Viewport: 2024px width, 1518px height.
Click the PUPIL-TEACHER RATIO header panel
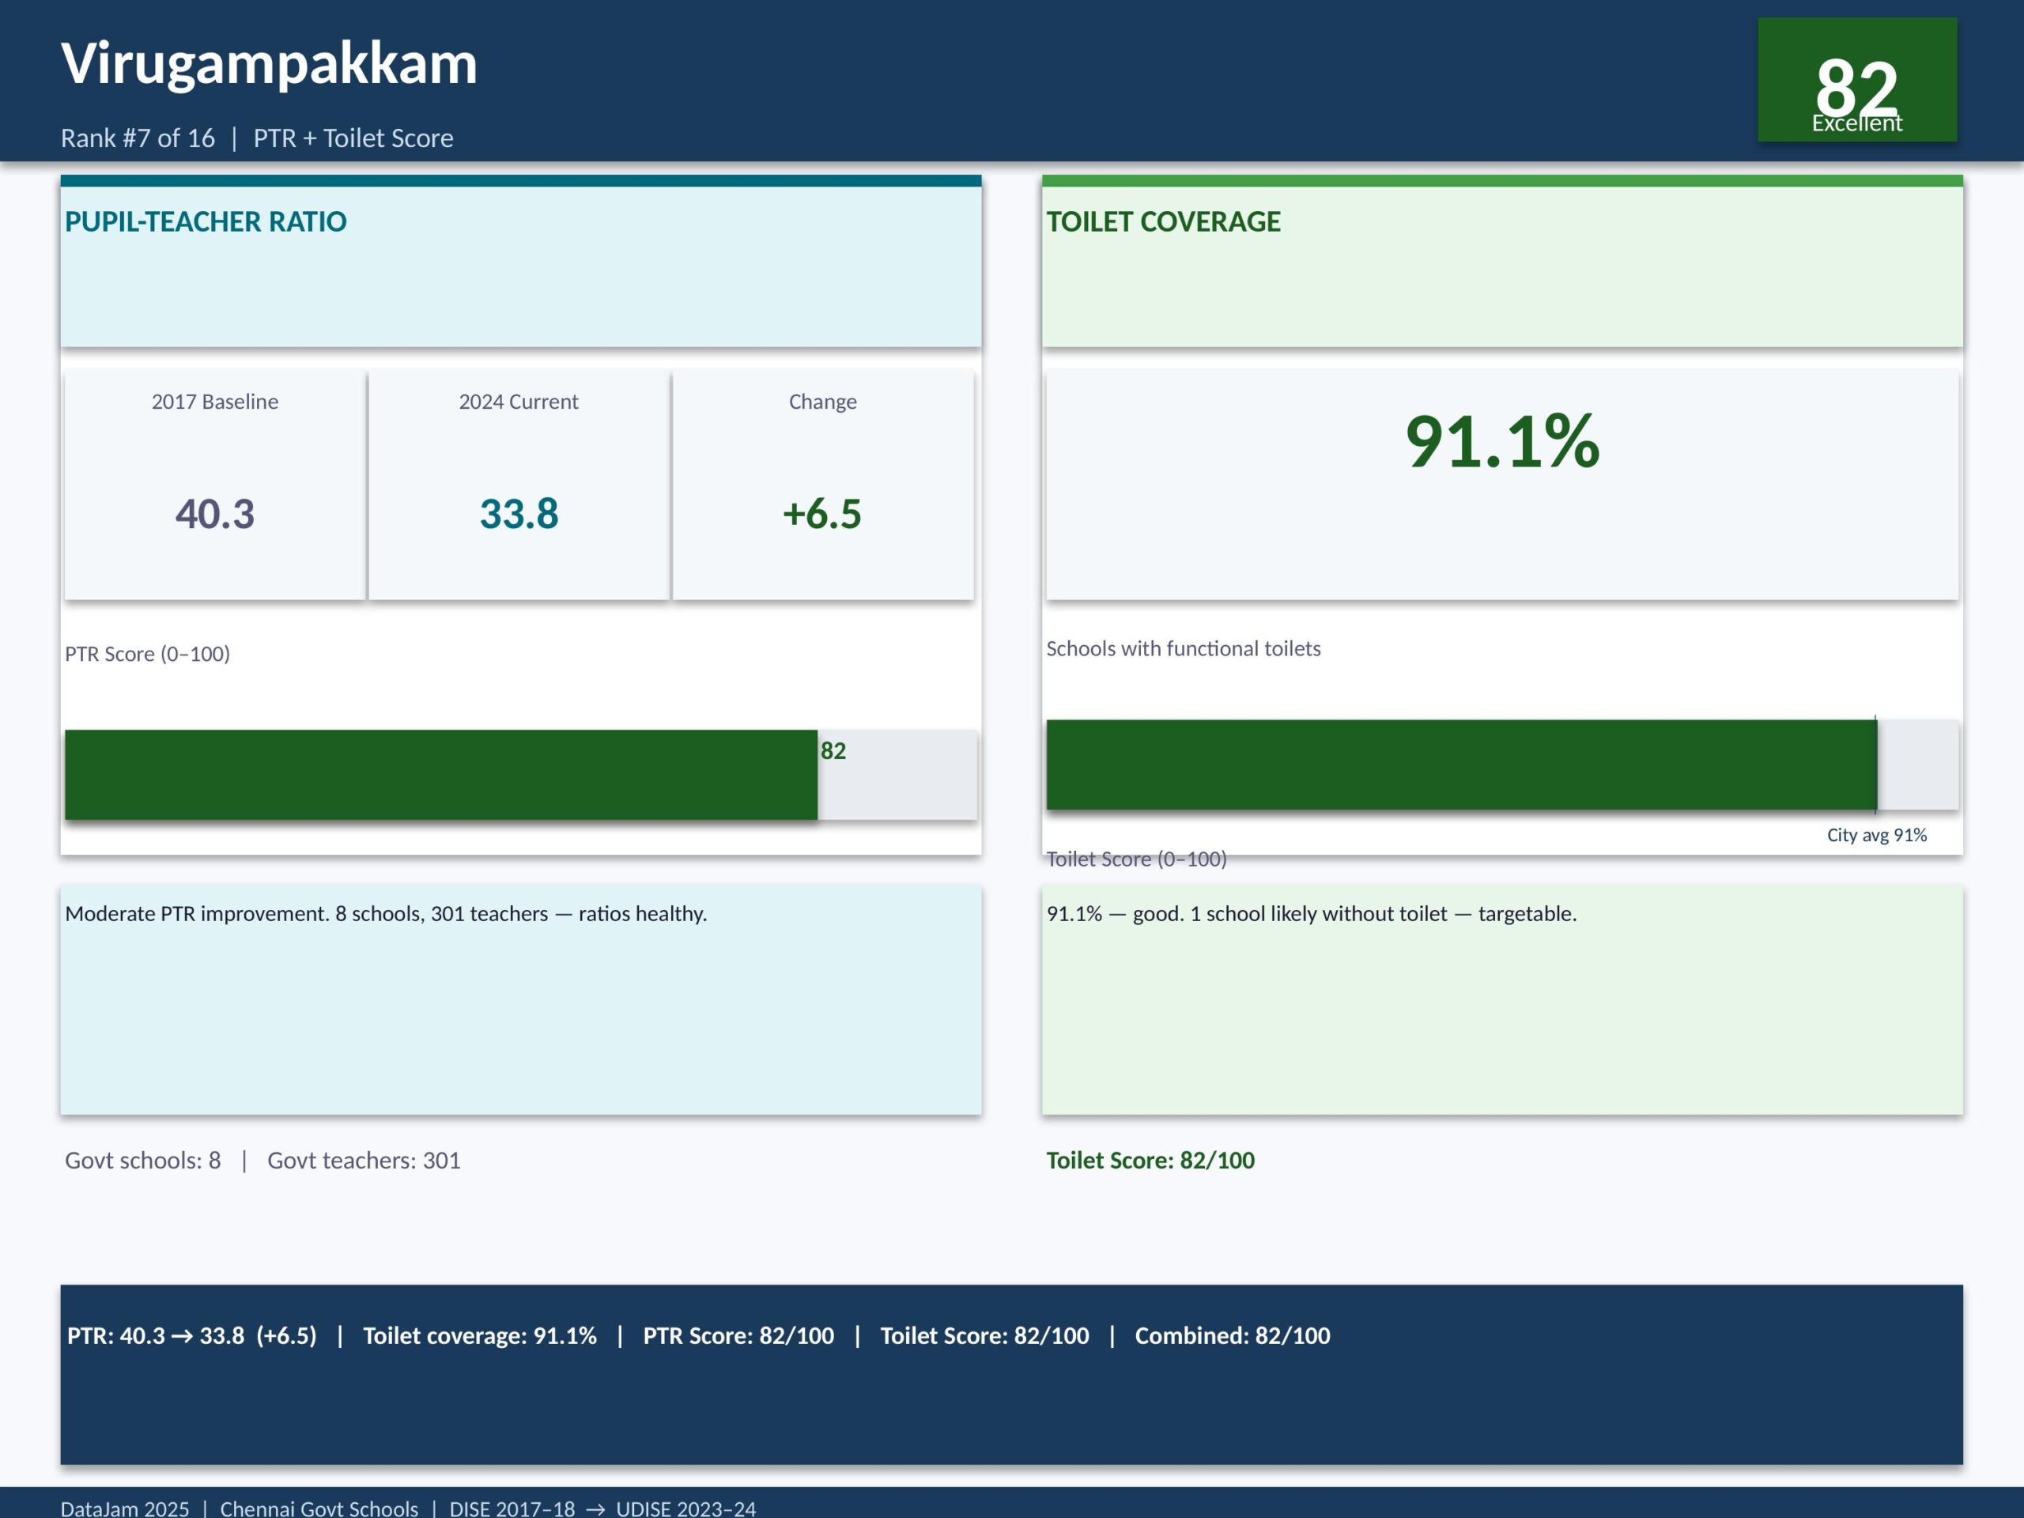[521, 266]
